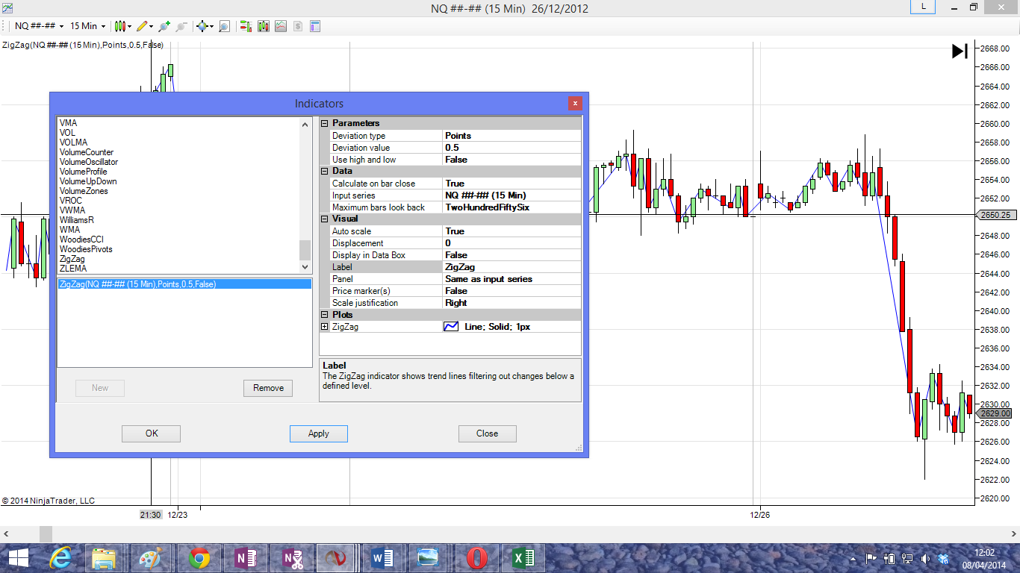The image size is (1020, 573).
Task: Open Opera browser from the taskbar
Action: [x=476, y=558]
